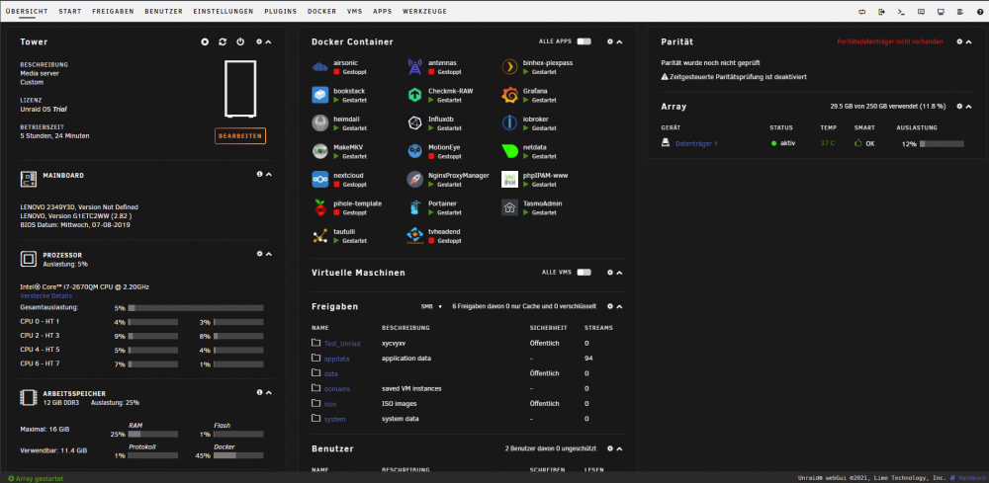Collapse the Docker Container panel
Viewport: 989px width, 483px height.
coord(619,41)
